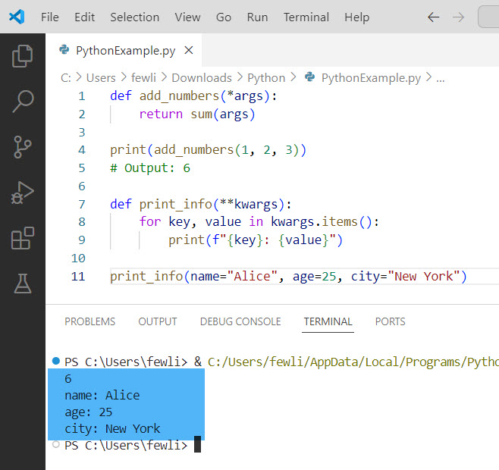Open the Extensions view

(x=22, y=238)
